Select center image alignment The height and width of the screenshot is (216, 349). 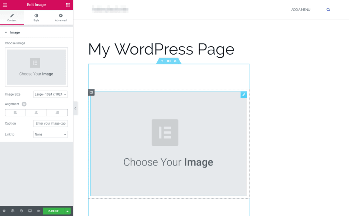click(36, 112)
